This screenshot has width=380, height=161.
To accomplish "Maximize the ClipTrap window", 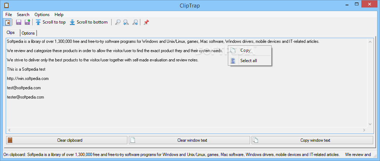I will tap(356, 4).
